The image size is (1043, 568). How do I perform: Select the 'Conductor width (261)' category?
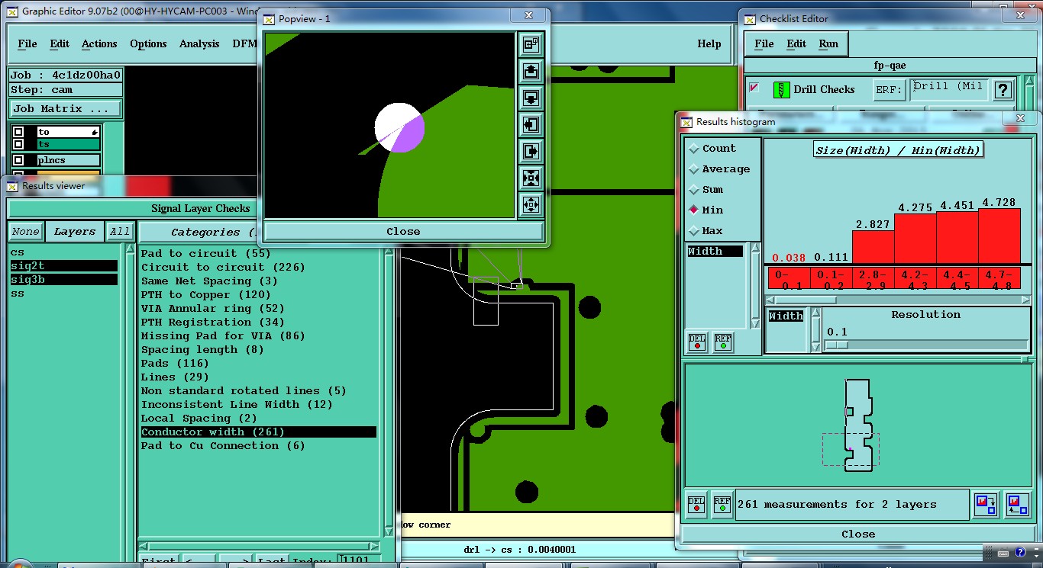[x=258, y=432]
